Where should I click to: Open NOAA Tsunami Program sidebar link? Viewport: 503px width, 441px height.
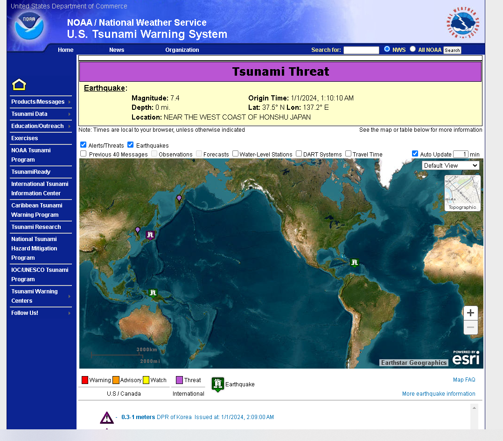pyautogui.click(x=31, y=155)
